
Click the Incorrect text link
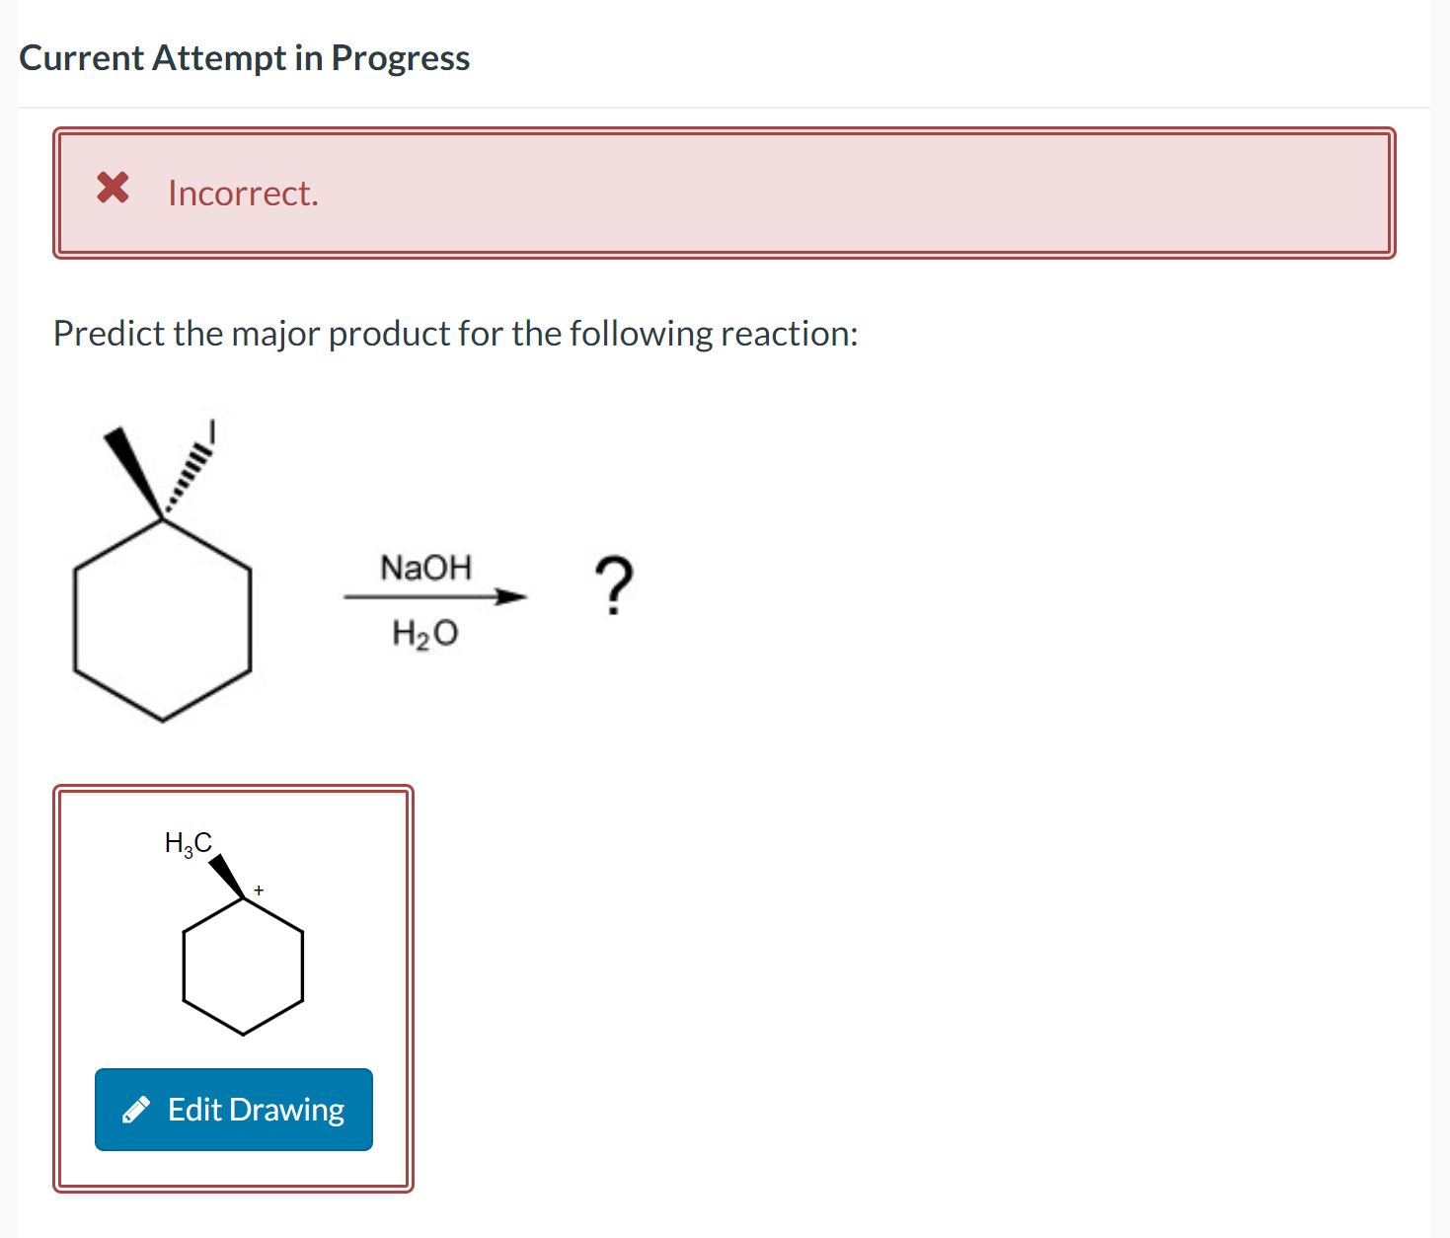(x=242, y=193)
